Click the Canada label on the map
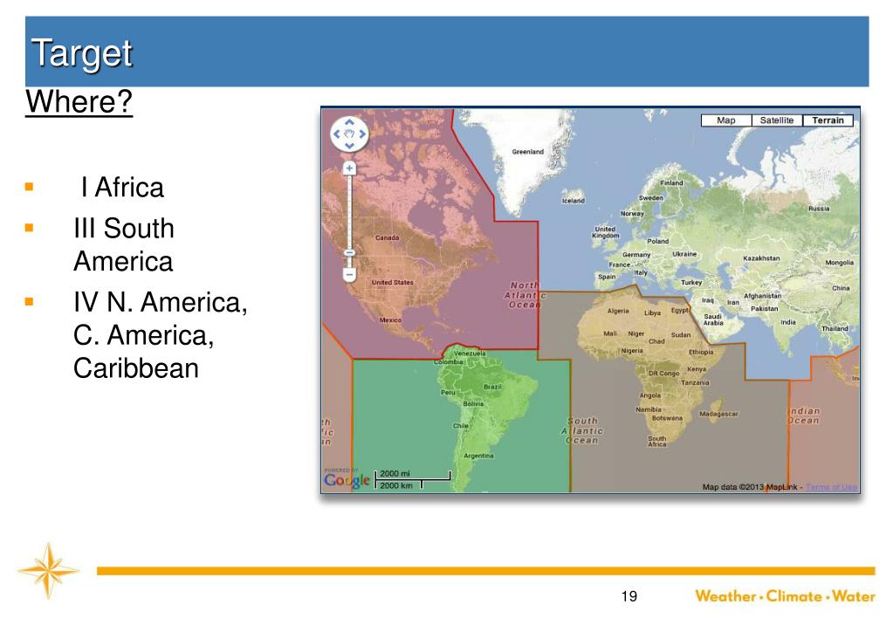 (x=388, y=237)
